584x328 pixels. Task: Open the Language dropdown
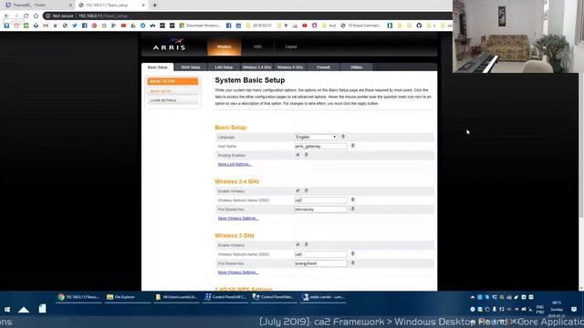pos(316,137)
